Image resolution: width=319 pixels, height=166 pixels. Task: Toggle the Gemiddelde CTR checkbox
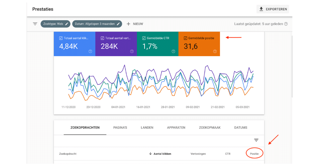click(x=144, y=38)
